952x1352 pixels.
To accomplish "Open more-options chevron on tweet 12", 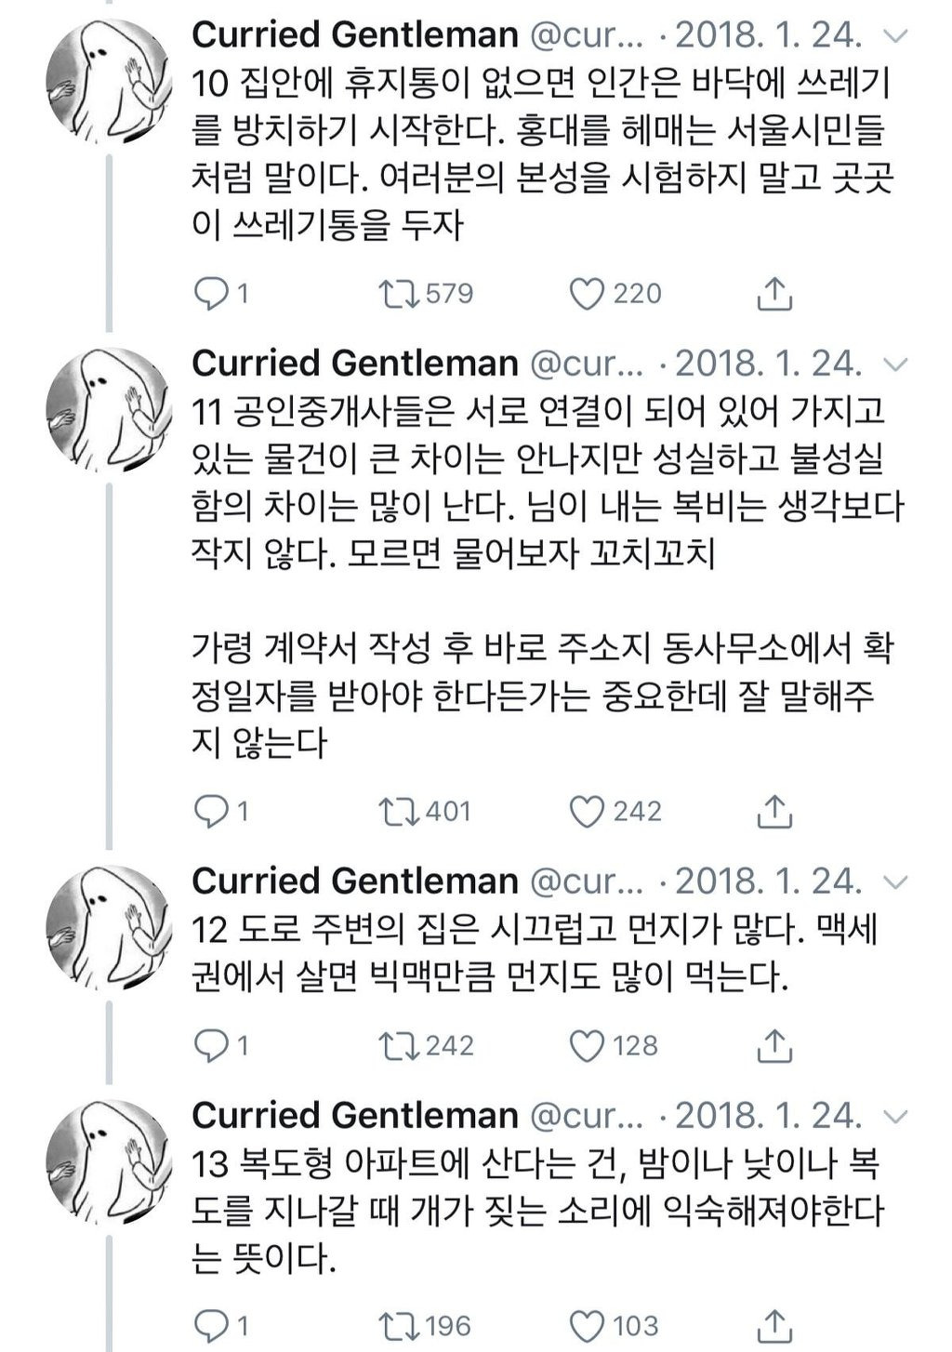I will click(x=895, y=881).
